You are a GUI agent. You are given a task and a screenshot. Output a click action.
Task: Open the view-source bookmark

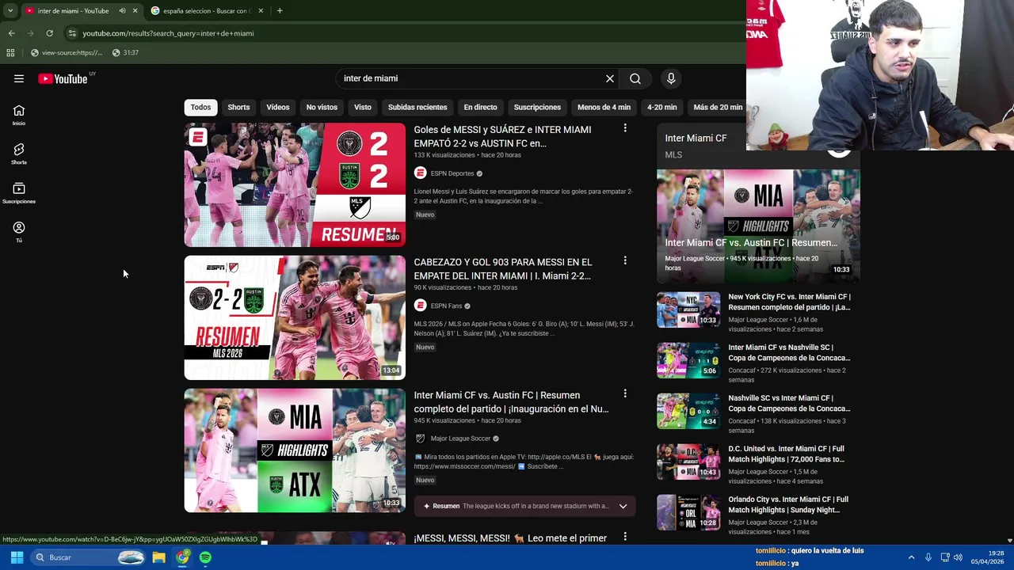[67, 53]
